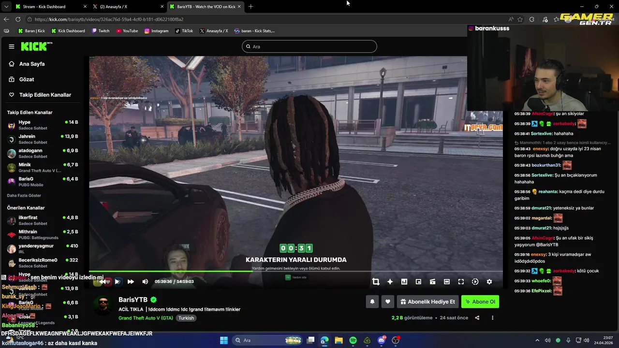619x348 pixels.
Task: Click the green Abone Ol button
Action: [480, 302]
